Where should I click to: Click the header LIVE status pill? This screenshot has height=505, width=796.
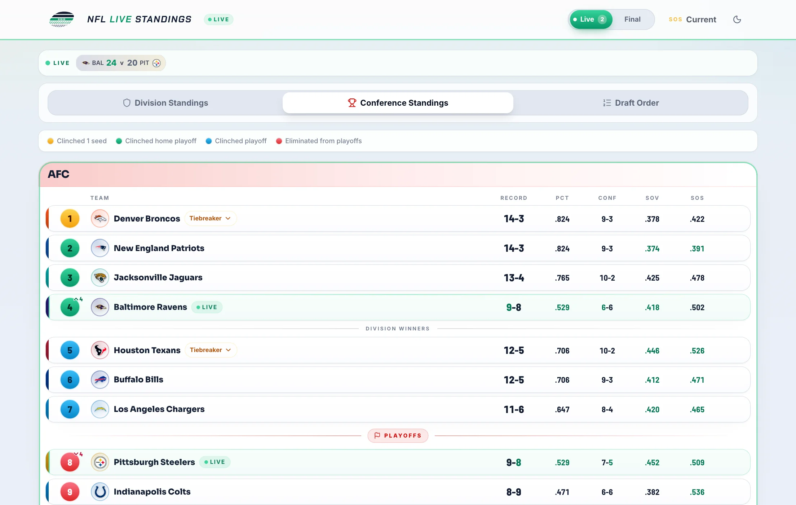coord(218,19)
